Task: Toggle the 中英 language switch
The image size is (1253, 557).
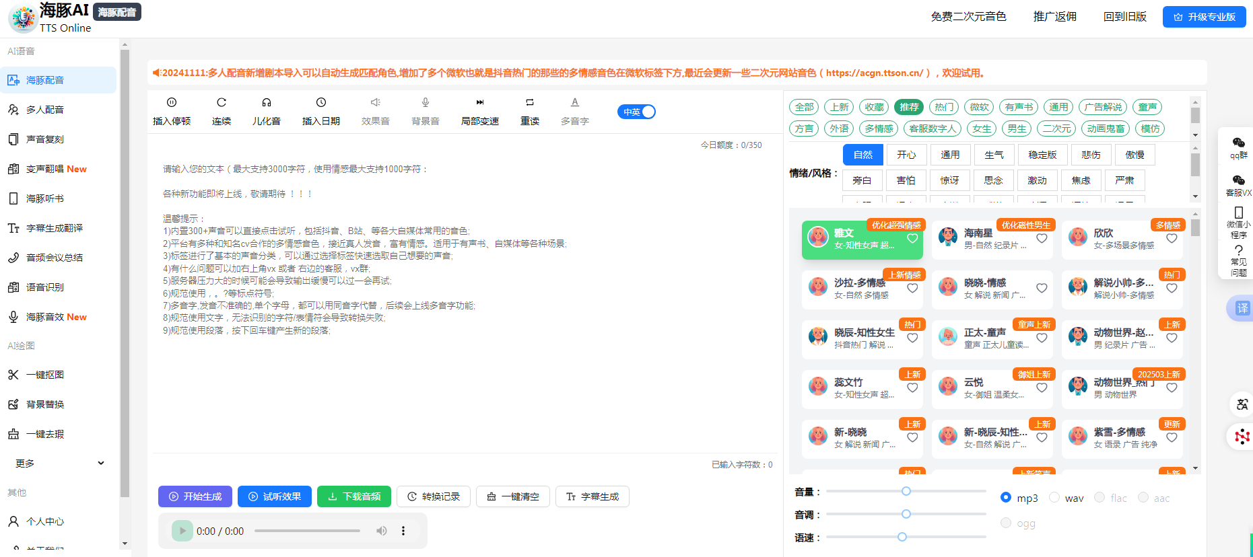Action: pos(636,112)
